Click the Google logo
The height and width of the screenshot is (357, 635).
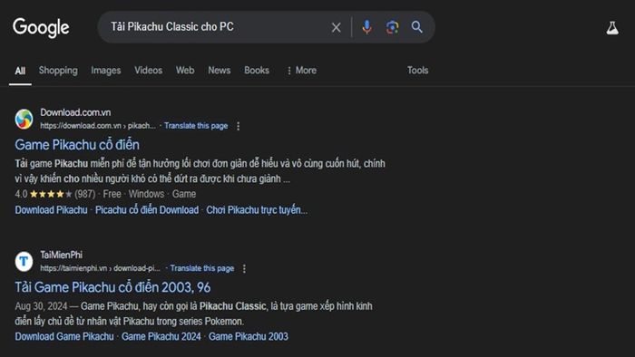[x=41, y=27]
